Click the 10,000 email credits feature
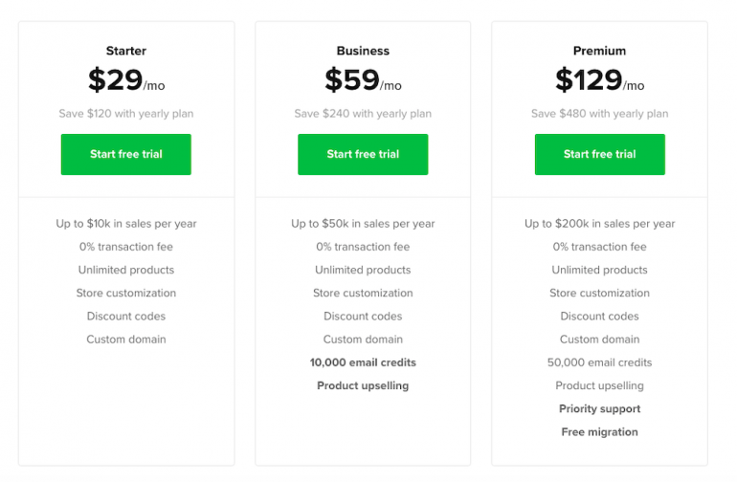737x482 pixels. click(363, 362)
